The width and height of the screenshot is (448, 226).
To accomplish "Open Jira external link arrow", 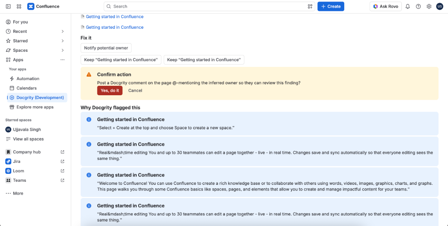I will (62, 161).
